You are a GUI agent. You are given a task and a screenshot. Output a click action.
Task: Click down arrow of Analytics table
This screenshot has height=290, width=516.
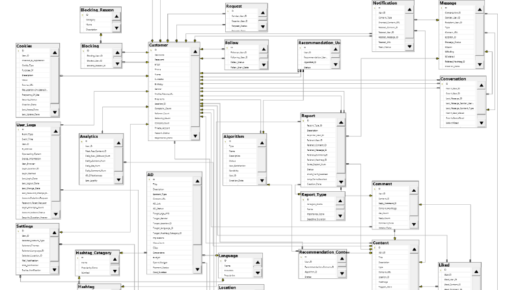coord(118,180)
